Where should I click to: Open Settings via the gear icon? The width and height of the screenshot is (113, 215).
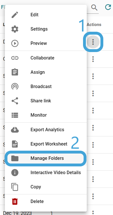pyautogui.click(x=15, y=29)
